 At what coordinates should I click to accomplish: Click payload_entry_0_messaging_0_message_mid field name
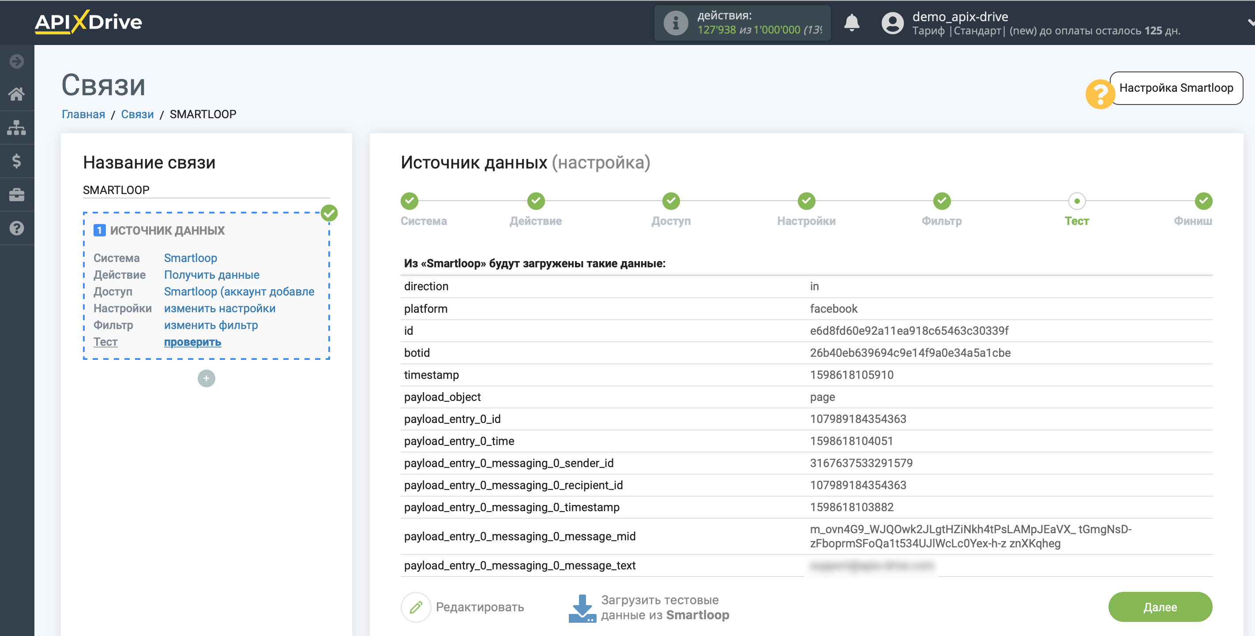[520, 536]
